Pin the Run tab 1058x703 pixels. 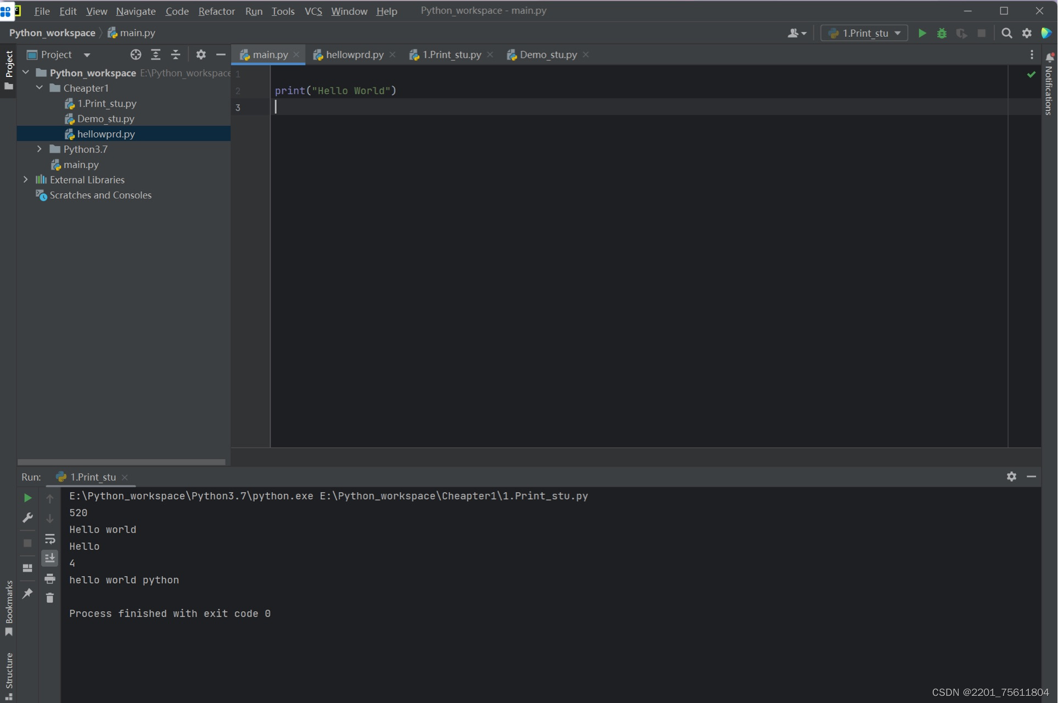(27, 593)
